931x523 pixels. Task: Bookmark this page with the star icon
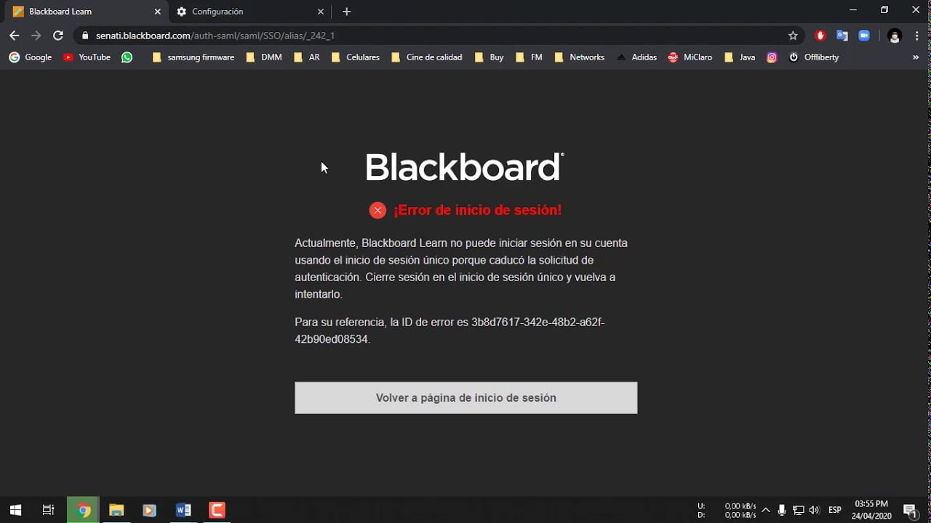click(793, 36)
